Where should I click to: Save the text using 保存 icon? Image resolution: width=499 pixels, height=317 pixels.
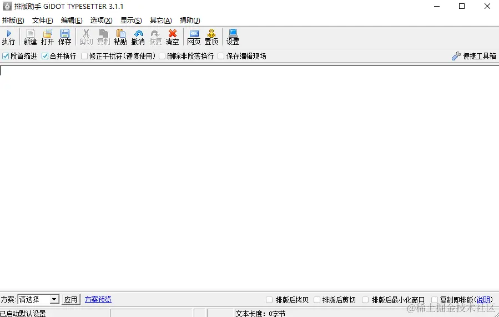click(x=64, y=37)
